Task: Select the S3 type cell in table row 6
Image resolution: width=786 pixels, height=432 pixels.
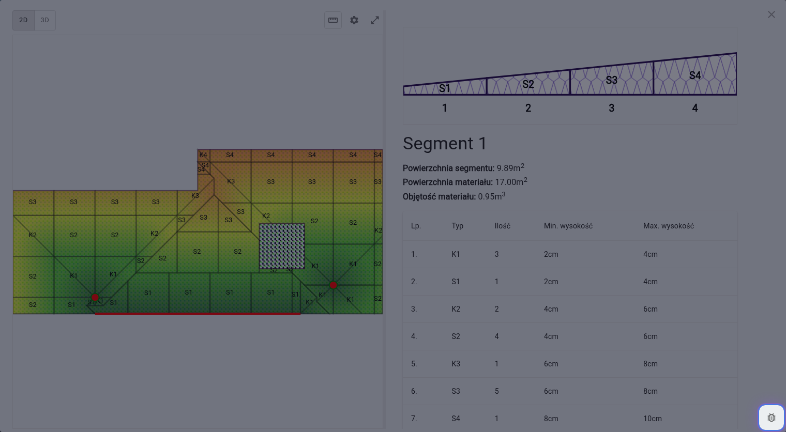Action: click(x=456, y=391)
